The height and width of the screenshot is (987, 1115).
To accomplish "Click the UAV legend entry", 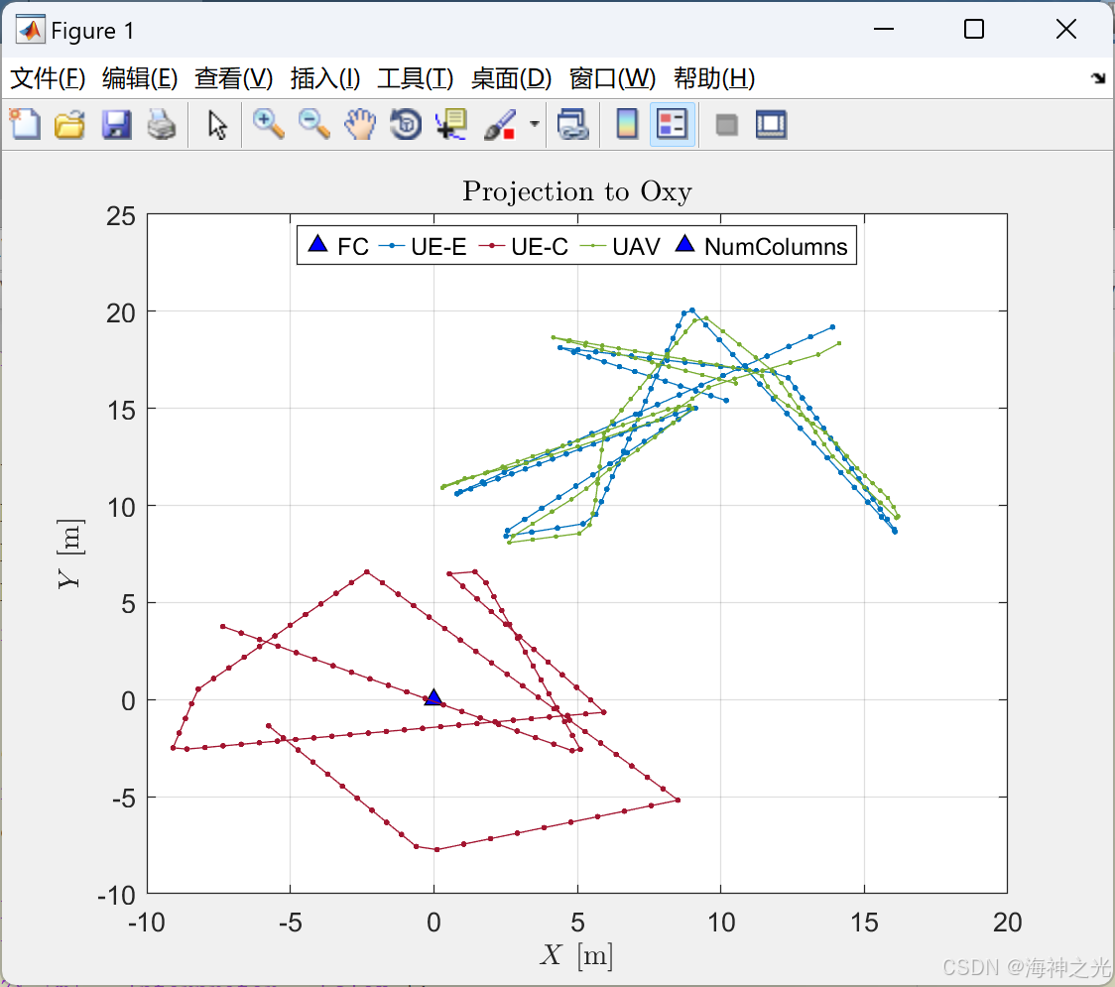I will [x=620, y=246].
